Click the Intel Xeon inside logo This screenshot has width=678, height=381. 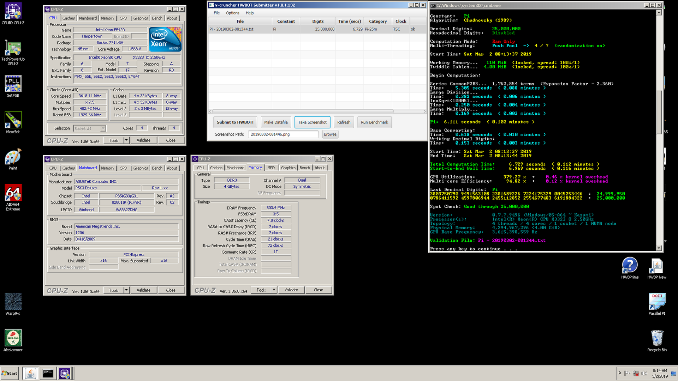coord(165,39)
